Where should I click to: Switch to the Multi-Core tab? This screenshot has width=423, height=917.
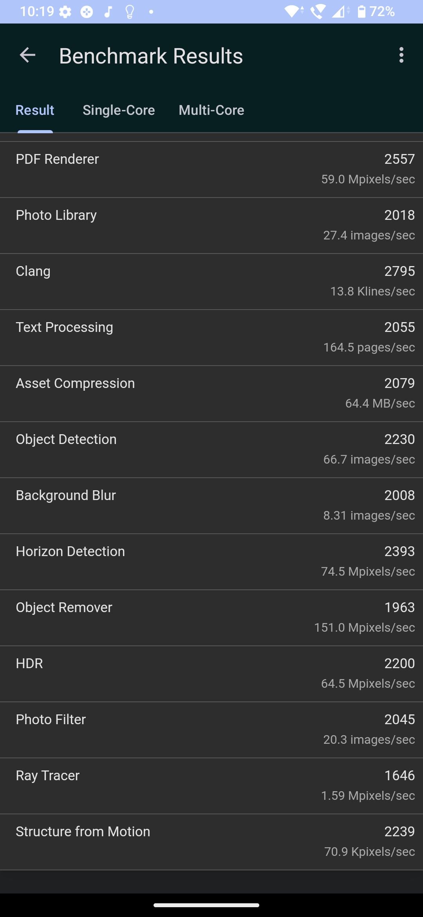pos(211,110)
